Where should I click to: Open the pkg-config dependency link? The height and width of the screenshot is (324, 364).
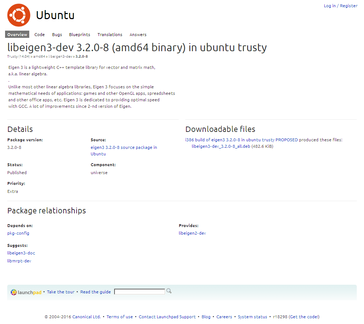coord(18,233)
